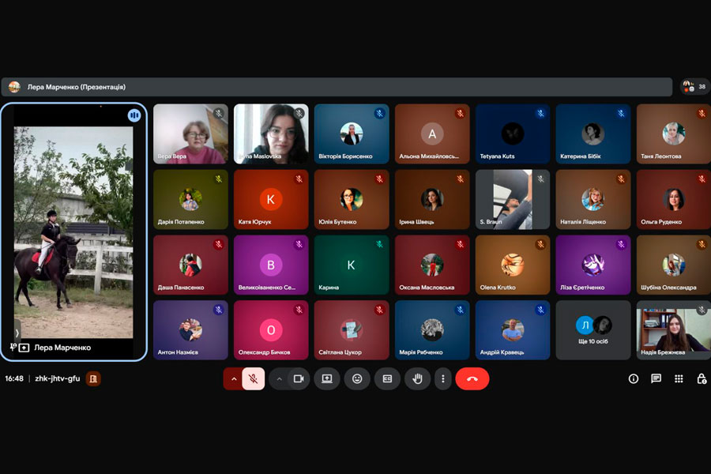
Task: Click muted mic icon on Антон Назмієв tile
Action: (x=219, y=310)
